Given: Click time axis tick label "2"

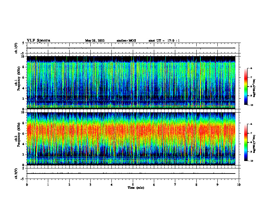Looking at the screenshot, I should [69, 185].
